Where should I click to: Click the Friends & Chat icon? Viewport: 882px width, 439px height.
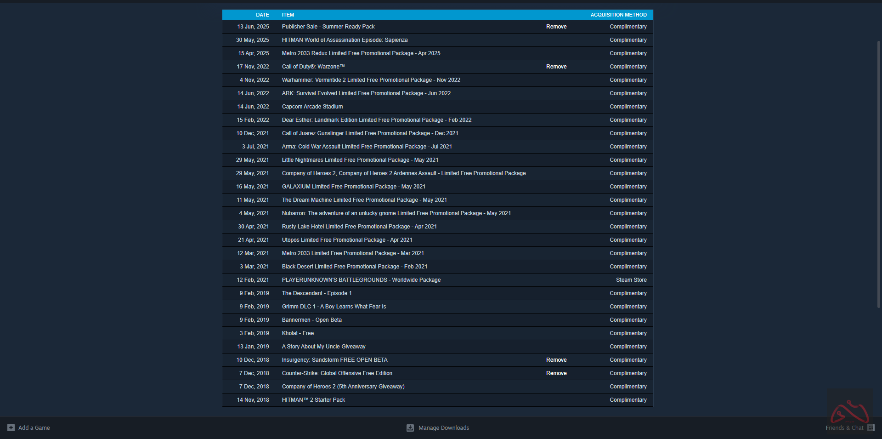[871, 428]
